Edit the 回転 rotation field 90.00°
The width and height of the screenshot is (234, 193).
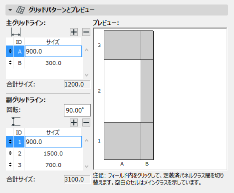pyautogui.click(x=77, y=110)
